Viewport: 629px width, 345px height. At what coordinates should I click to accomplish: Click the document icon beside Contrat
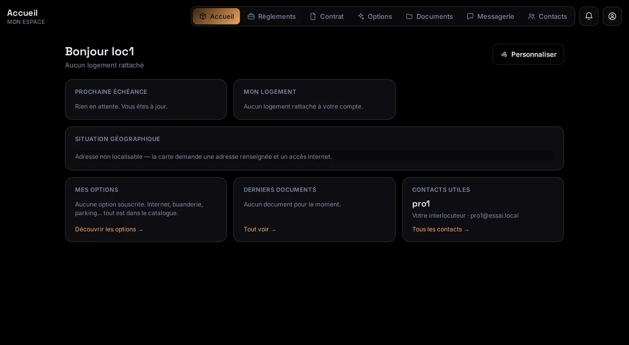(313, 16)
